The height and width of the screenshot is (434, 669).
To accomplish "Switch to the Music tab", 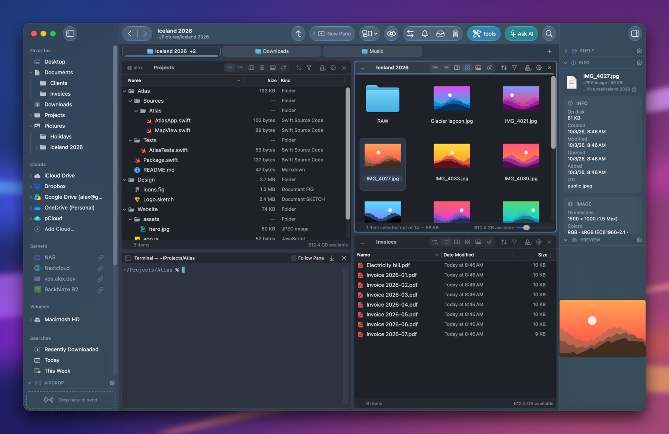I will click(372, 51).
